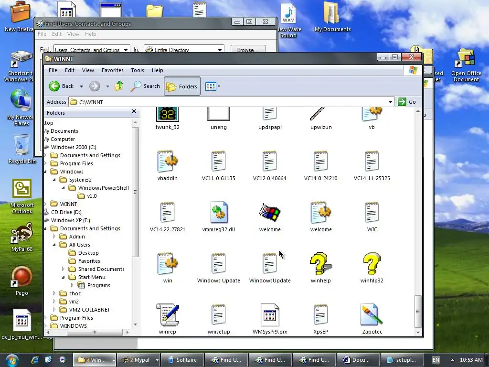Click the Start orb on the taskbar
The height and width of the screenshot is (367, 489).
(x=12, y=360)
